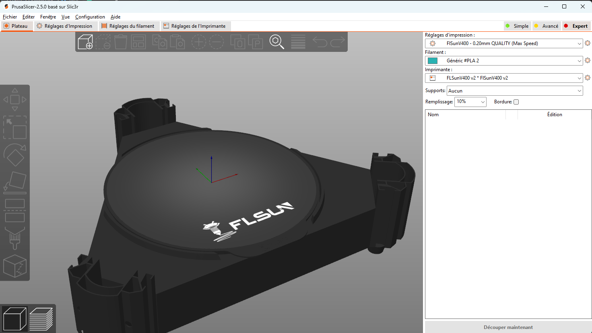This screenshot has width=592, height=333.
Task: Open the Supports dropdown showing Aucun
Action: 515,91
